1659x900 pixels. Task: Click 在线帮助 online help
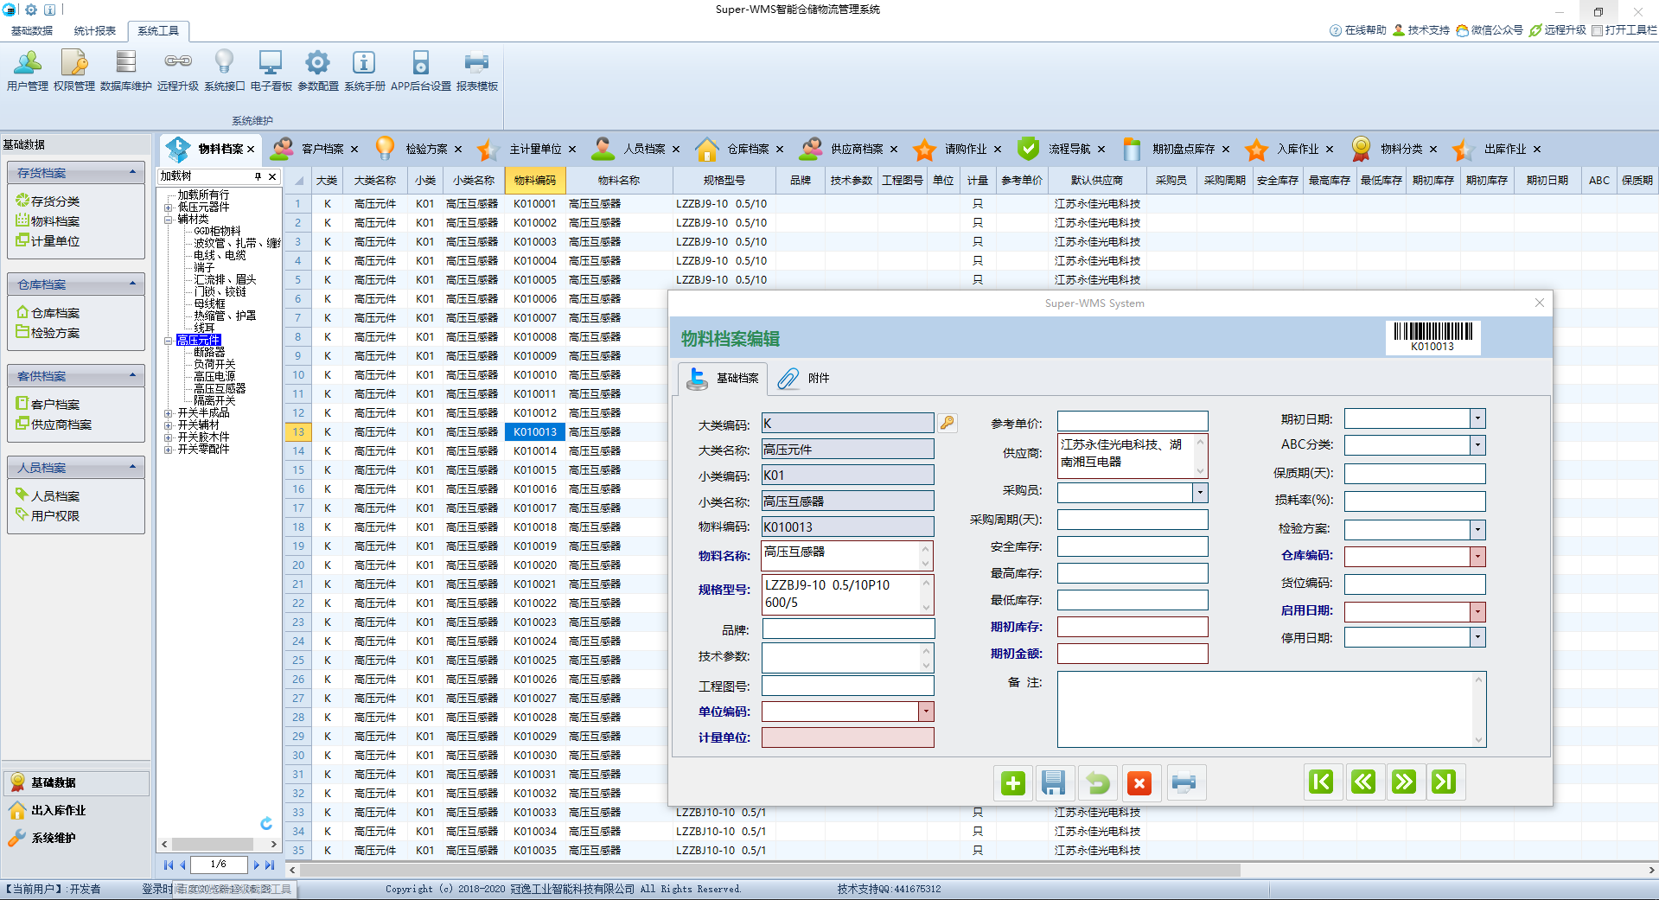[x=1358, y=30]
